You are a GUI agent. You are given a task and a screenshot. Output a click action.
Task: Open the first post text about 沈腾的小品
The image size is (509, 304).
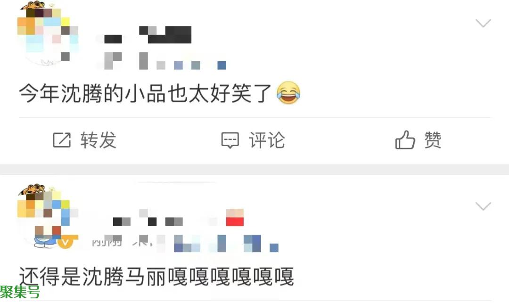tap(145, 93)
